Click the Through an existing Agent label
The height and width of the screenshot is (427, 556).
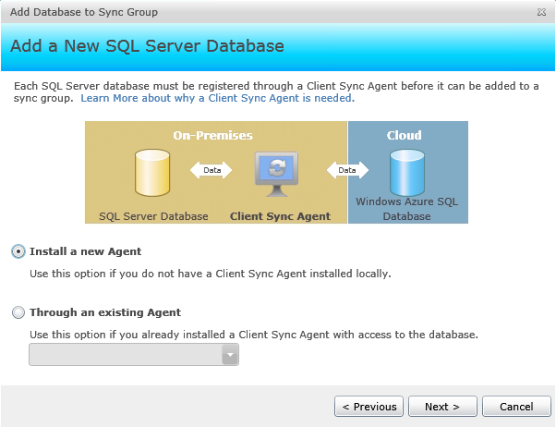coord(105,312)
